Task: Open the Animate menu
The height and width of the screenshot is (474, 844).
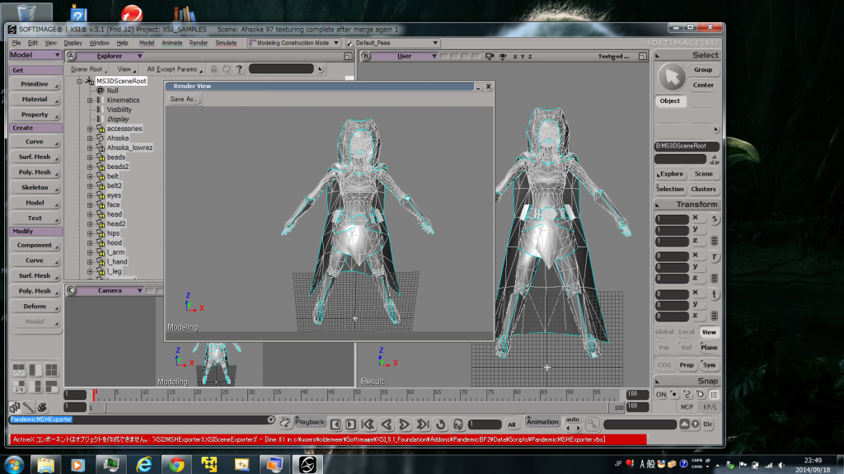Action: coord(171,43)
